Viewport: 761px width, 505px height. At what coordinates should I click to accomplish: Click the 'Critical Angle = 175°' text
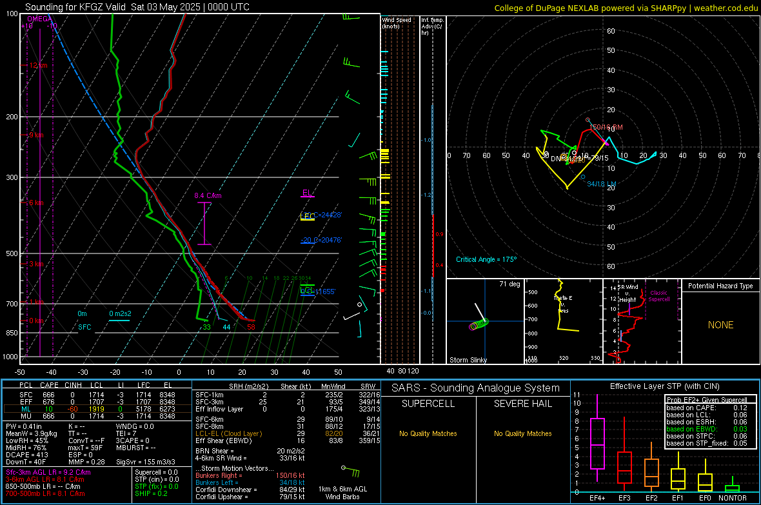click(486, 259)
